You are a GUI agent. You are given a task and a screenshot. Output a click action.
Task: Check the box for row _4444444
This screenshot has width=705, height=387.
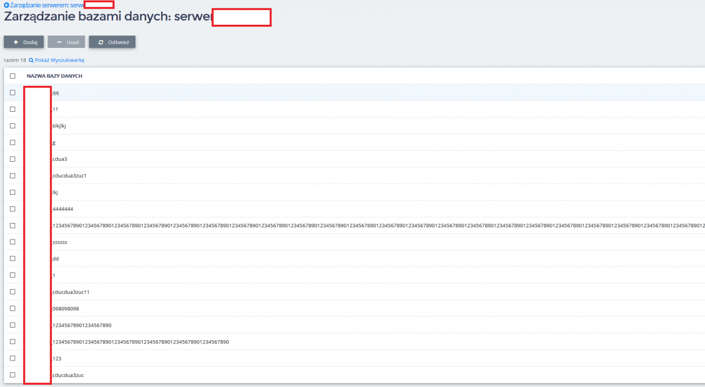[13, 209]
